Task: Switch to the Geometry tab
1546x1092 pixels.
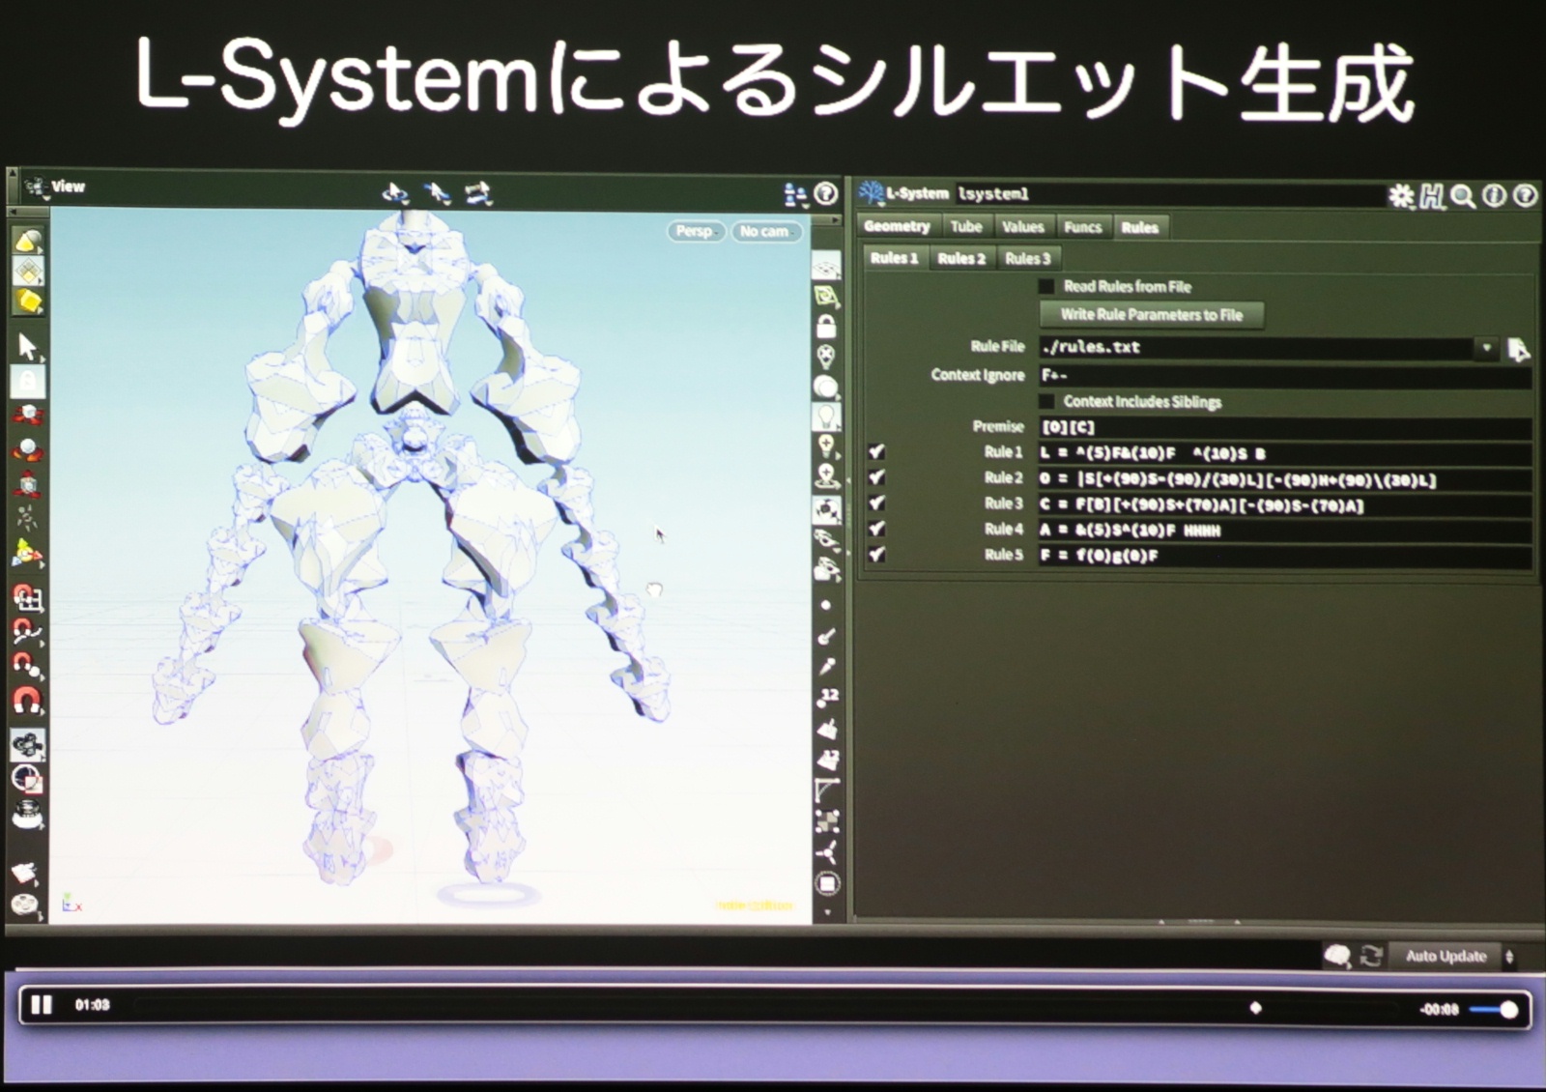Action: tap(897, 226)
